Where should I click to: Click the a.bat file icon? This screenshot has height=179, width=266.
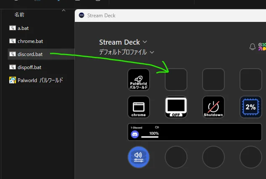click(12, 28)
